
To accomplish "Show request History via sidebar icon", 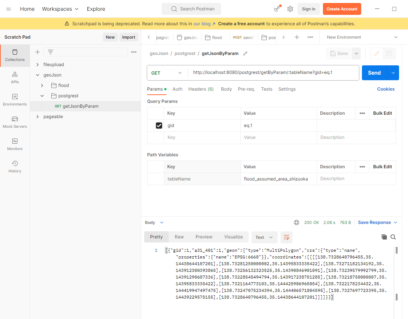I will (14, 166).
